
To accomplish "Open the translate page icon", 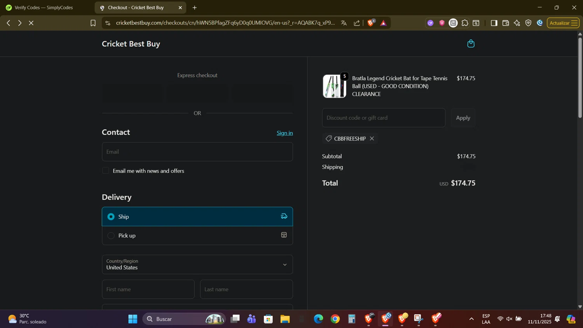I will click(x=344, y=23).
